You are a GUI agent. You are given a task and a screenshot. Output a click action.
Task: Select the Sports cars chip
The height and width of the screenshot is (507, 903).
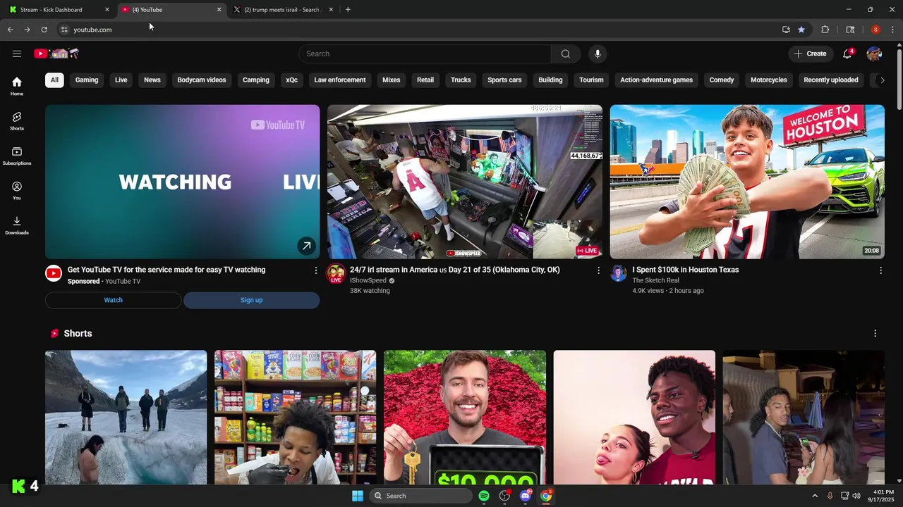tap(504, 80)
